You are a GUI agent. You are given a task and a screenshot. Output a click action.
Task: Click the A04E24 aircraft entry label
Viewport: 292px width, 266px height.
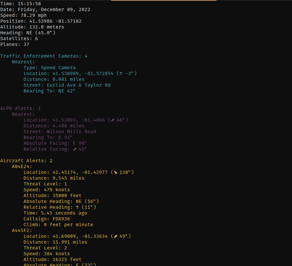coord(22,167)
